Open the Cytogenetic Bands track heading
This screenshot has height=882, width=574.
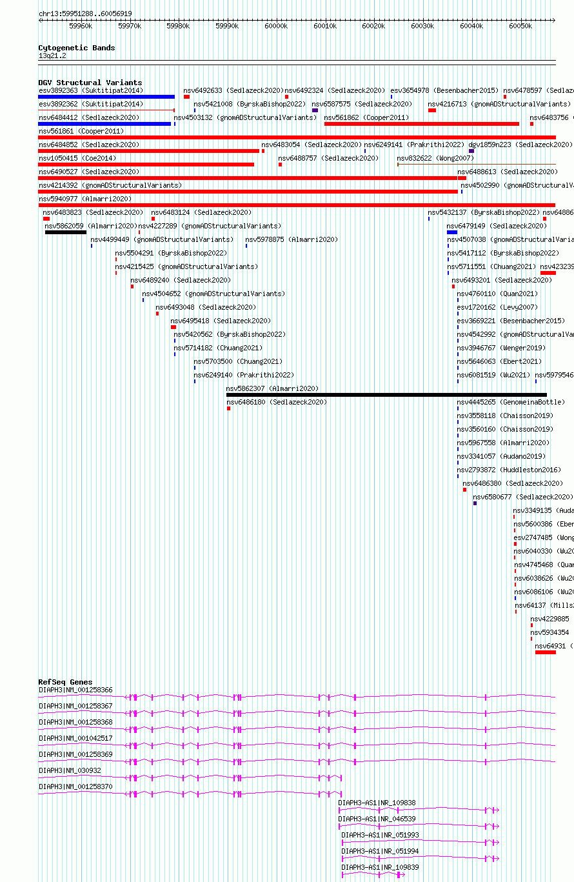coord(77,48)
